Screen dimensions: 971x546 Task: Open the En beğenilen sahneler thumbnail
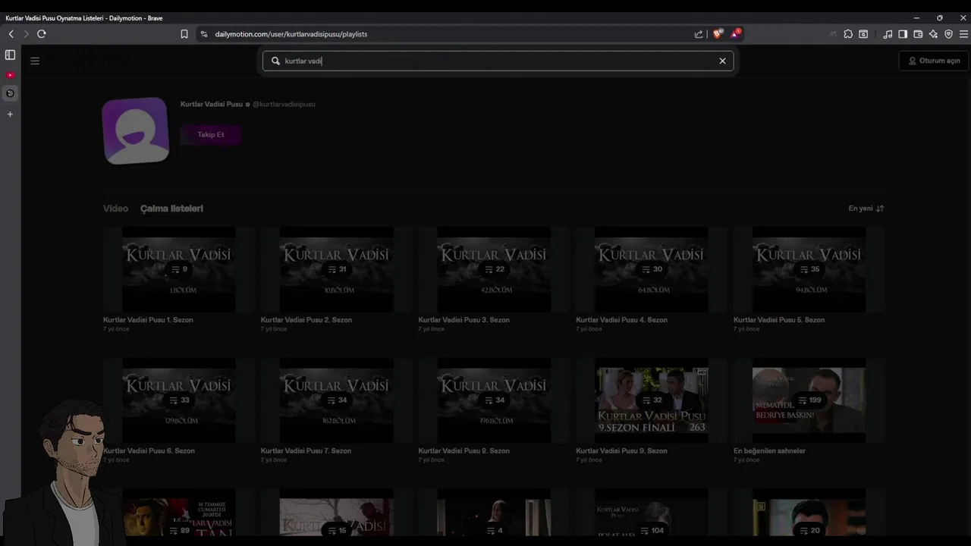809,400
